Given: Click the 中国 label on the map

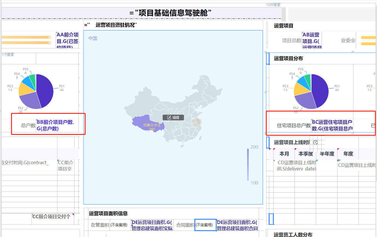Looking at the screenshot, I should coord(93,38).
